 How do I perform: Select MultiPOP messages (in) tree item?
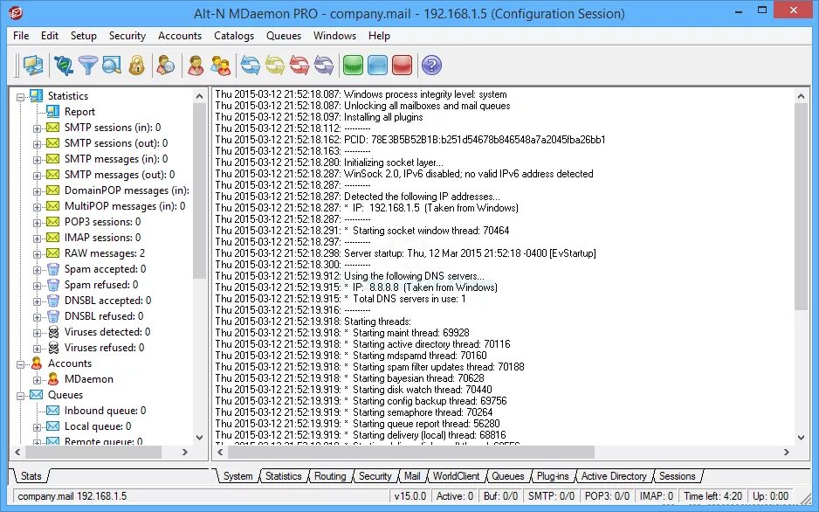coord(125,206)
